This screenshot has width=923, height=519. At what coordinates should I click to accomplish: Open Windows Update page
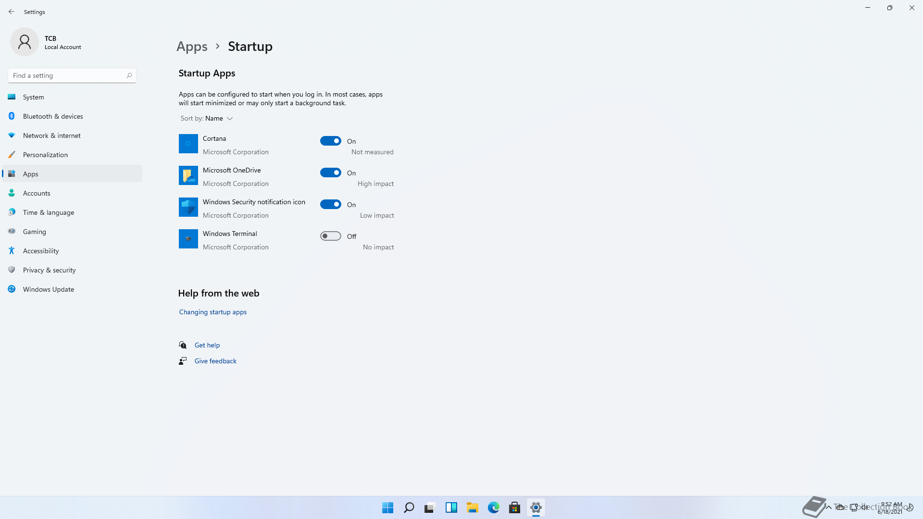coord(72,289)
